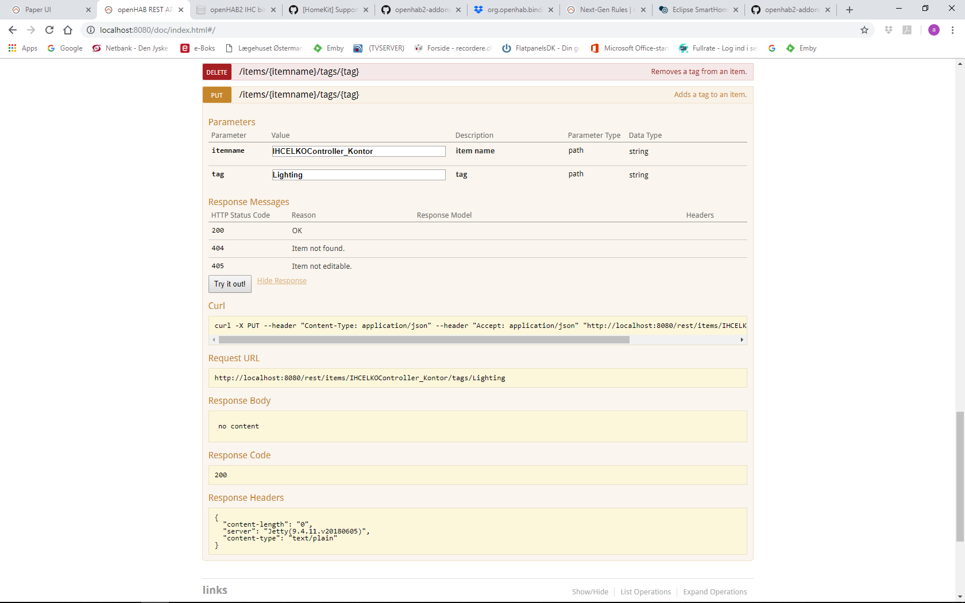Bookmark this page with star icon
The height and width of the screenshot is (603, 965).
[x=864, y=30]
